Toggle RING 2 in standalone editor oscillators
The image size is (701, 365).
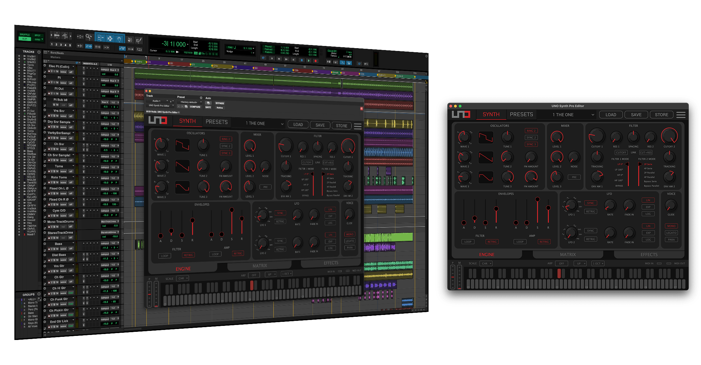(x=531, y=131)
